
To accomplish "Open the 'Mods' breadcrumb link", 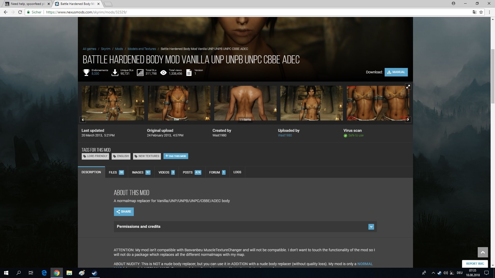I will (x=119, y=49).
